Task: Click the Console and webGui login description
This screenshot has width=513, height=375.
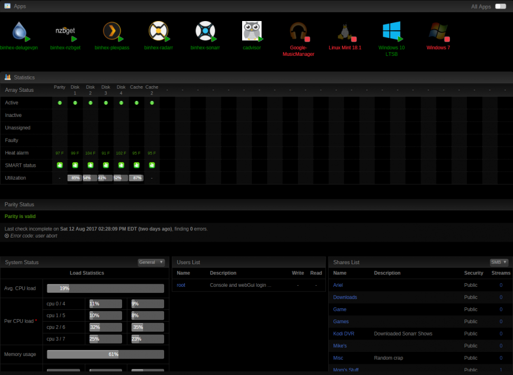Action: pyautogui.click(x=241, y=285)
